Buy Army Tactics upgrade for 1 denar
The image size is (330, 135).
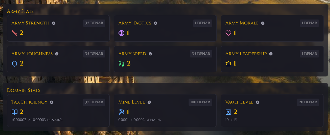(203, 23)
